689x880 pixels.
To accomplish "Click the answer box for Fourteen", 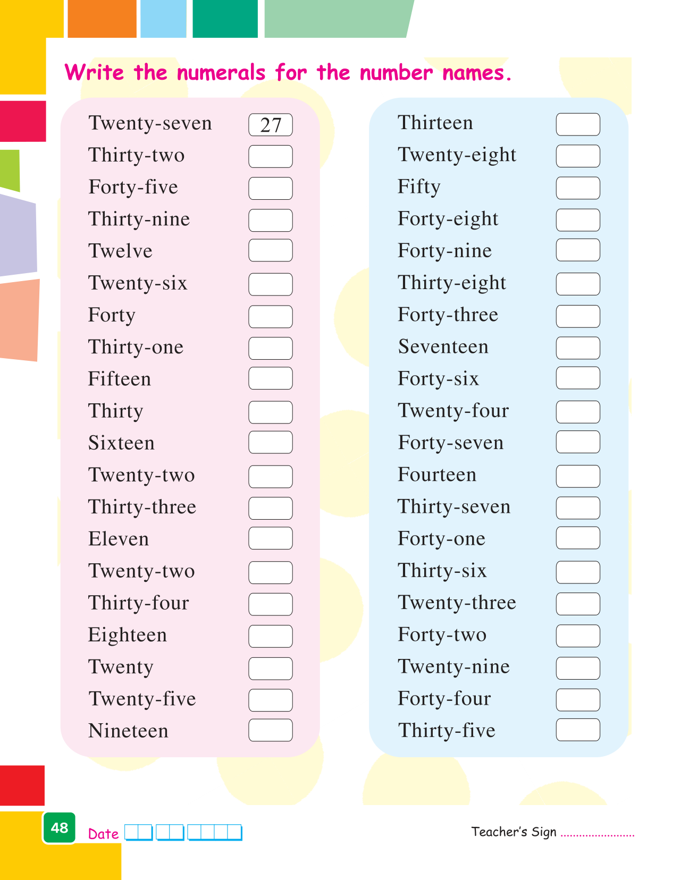I will coord(578,476).
